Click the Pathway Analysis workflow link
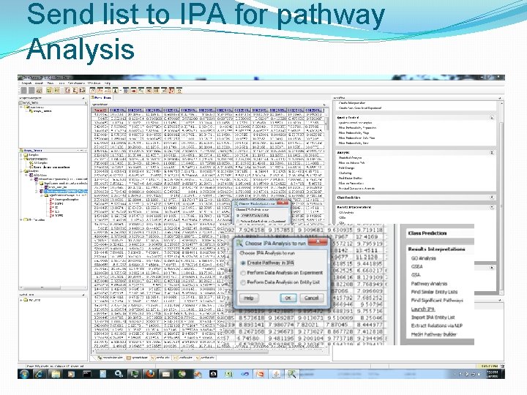The width and height of the screenshot is (527, 395). (x=429, y=284)
